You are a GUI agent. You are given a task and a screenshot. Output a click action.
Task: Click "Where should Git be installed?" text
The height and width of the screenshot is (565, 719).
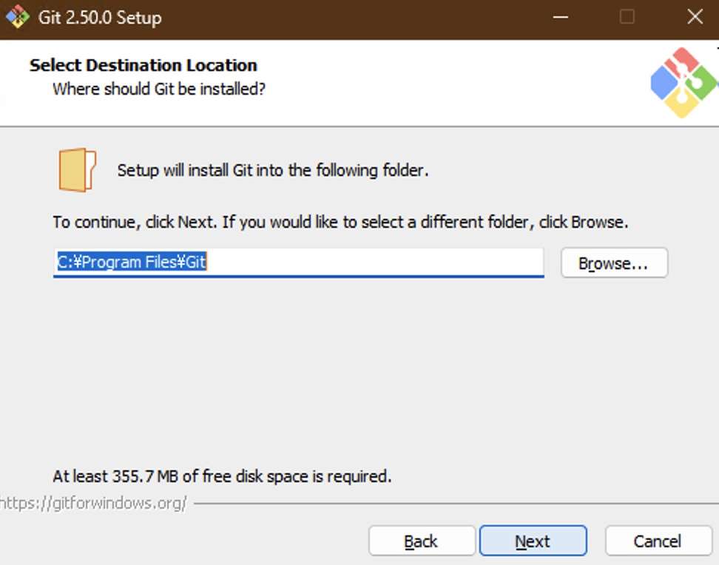pyautogui.click(x=159, y=89)
